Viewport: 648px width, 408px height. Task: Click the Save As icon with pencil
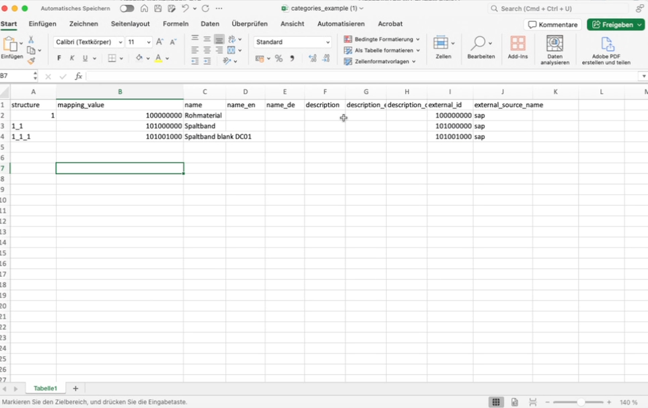click(x=172, y=8)
